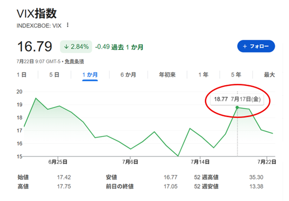Switch chart to the 1 日 tab
The height and width of the screenshot is (201, 289).
tap(22, 75)
